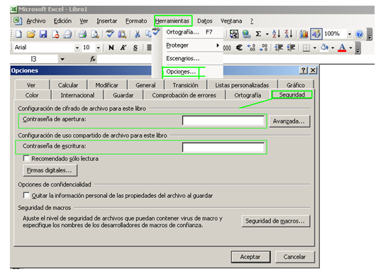Click the New blank workbook icon
This screenshot has height=271, width=376.
(x=18, y=34)
